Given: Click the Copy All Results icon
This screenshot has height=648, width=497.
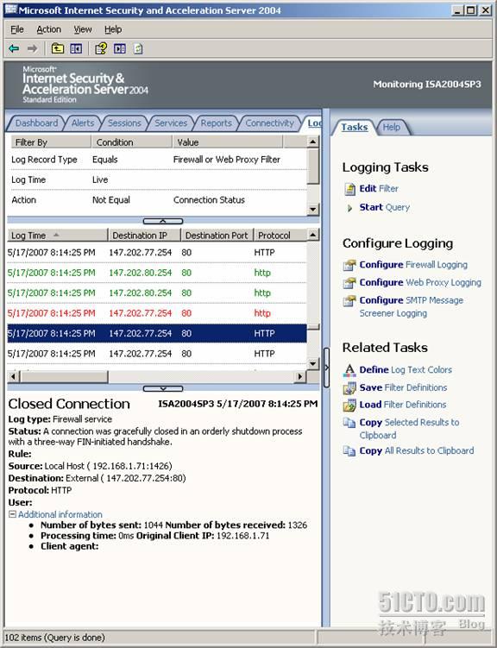Looking at the screenshot, I should tap(349, 451).
